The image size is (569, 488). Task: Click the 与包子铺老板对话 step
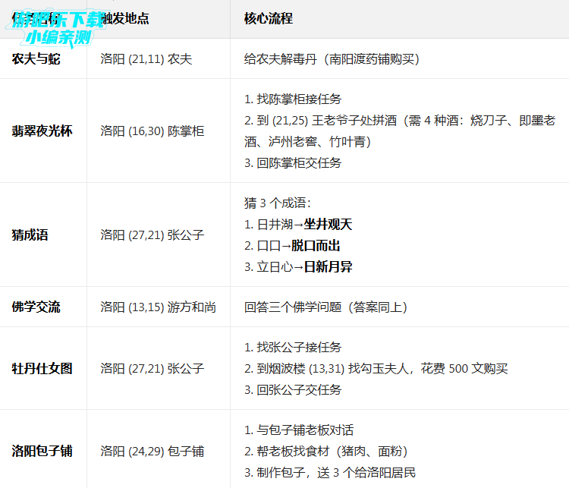299,430
